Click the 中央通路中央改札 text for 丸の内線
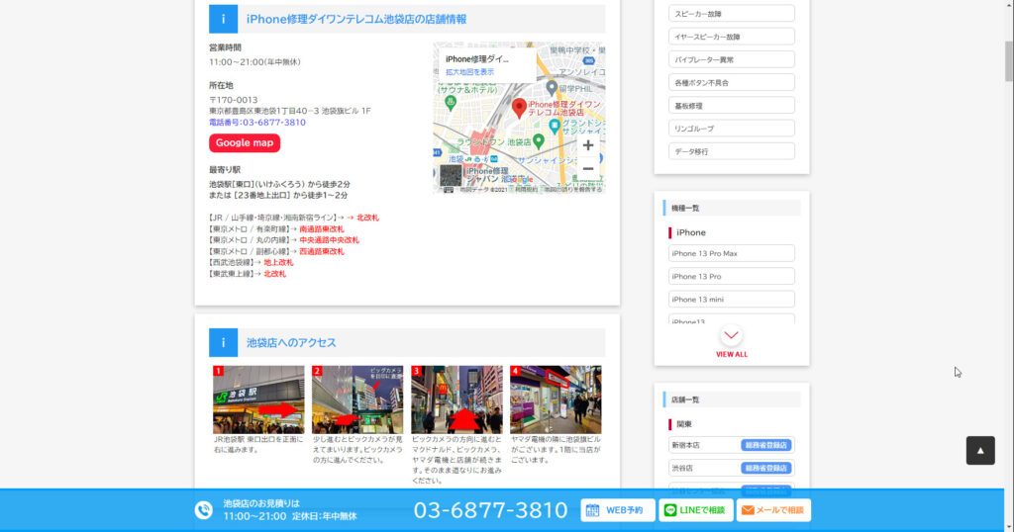The width and height of the screenshot is (1014, 532). (329, 240)
